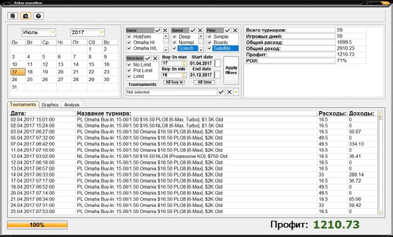The height and width of the screenshot is (237, 393).
Task: Switch to the Graphics tab
Action: pos(50,105)
